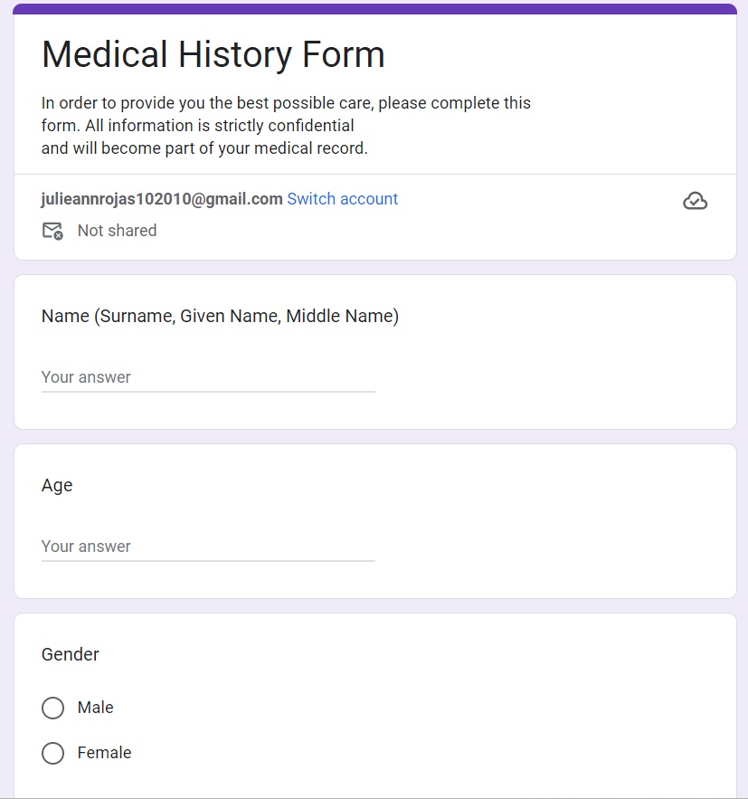This screenshot has height=799, width=748.
Task: Focus the Name answer text field
Action: click(x=208, y=377)
